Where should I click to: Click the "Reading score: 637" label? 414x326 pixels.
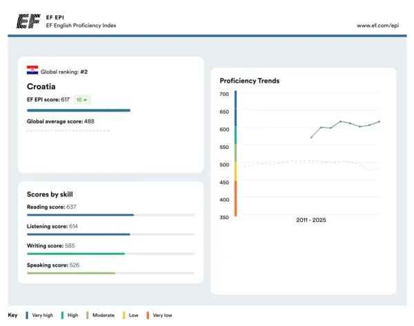(52, 207)
